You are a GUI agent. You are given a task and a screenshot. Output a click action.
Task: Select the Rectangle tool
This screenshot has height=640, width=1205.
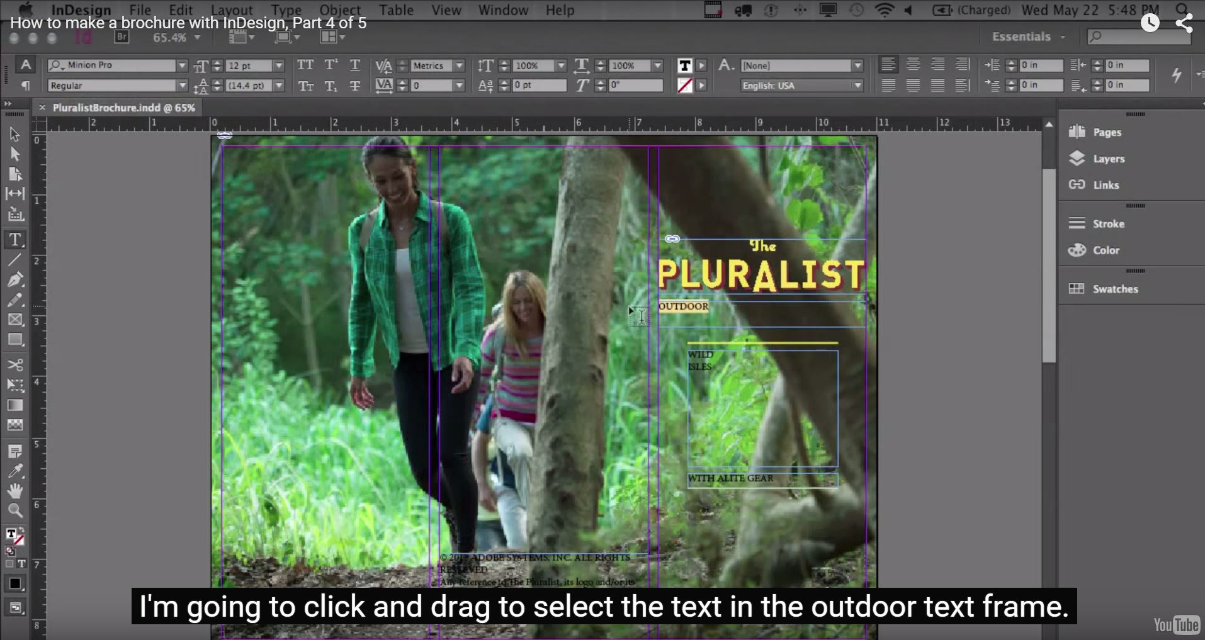14,340
